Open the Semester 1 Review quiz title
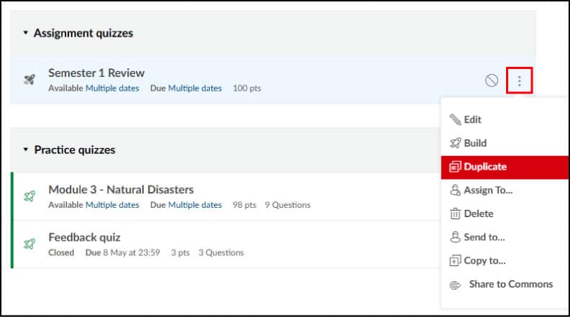Image resolution: width=570 pixels, height=317 pixels. click(x=96, y=73)
